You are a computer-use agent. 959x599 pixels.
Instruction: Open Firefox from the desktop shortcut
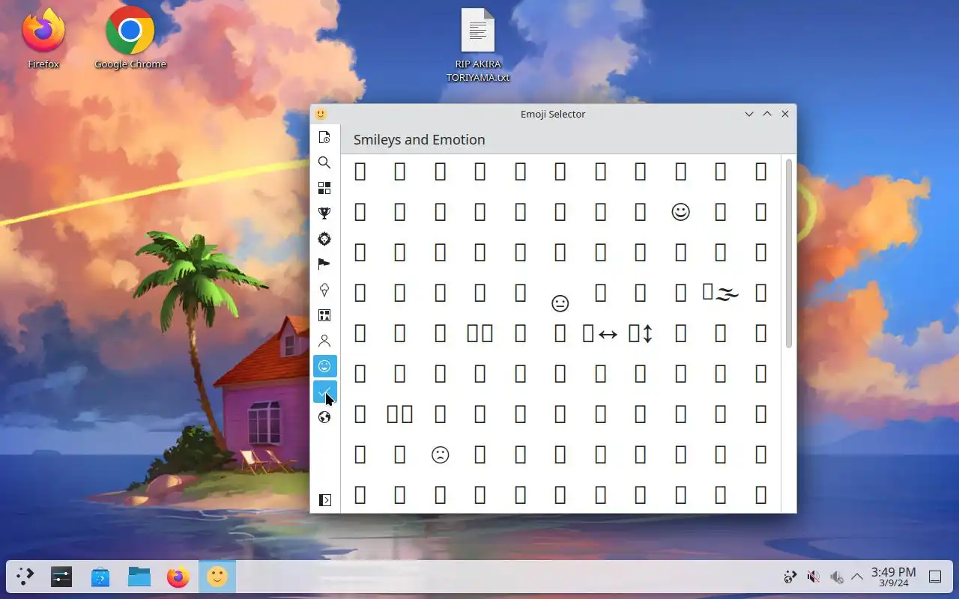click(43, 37)
